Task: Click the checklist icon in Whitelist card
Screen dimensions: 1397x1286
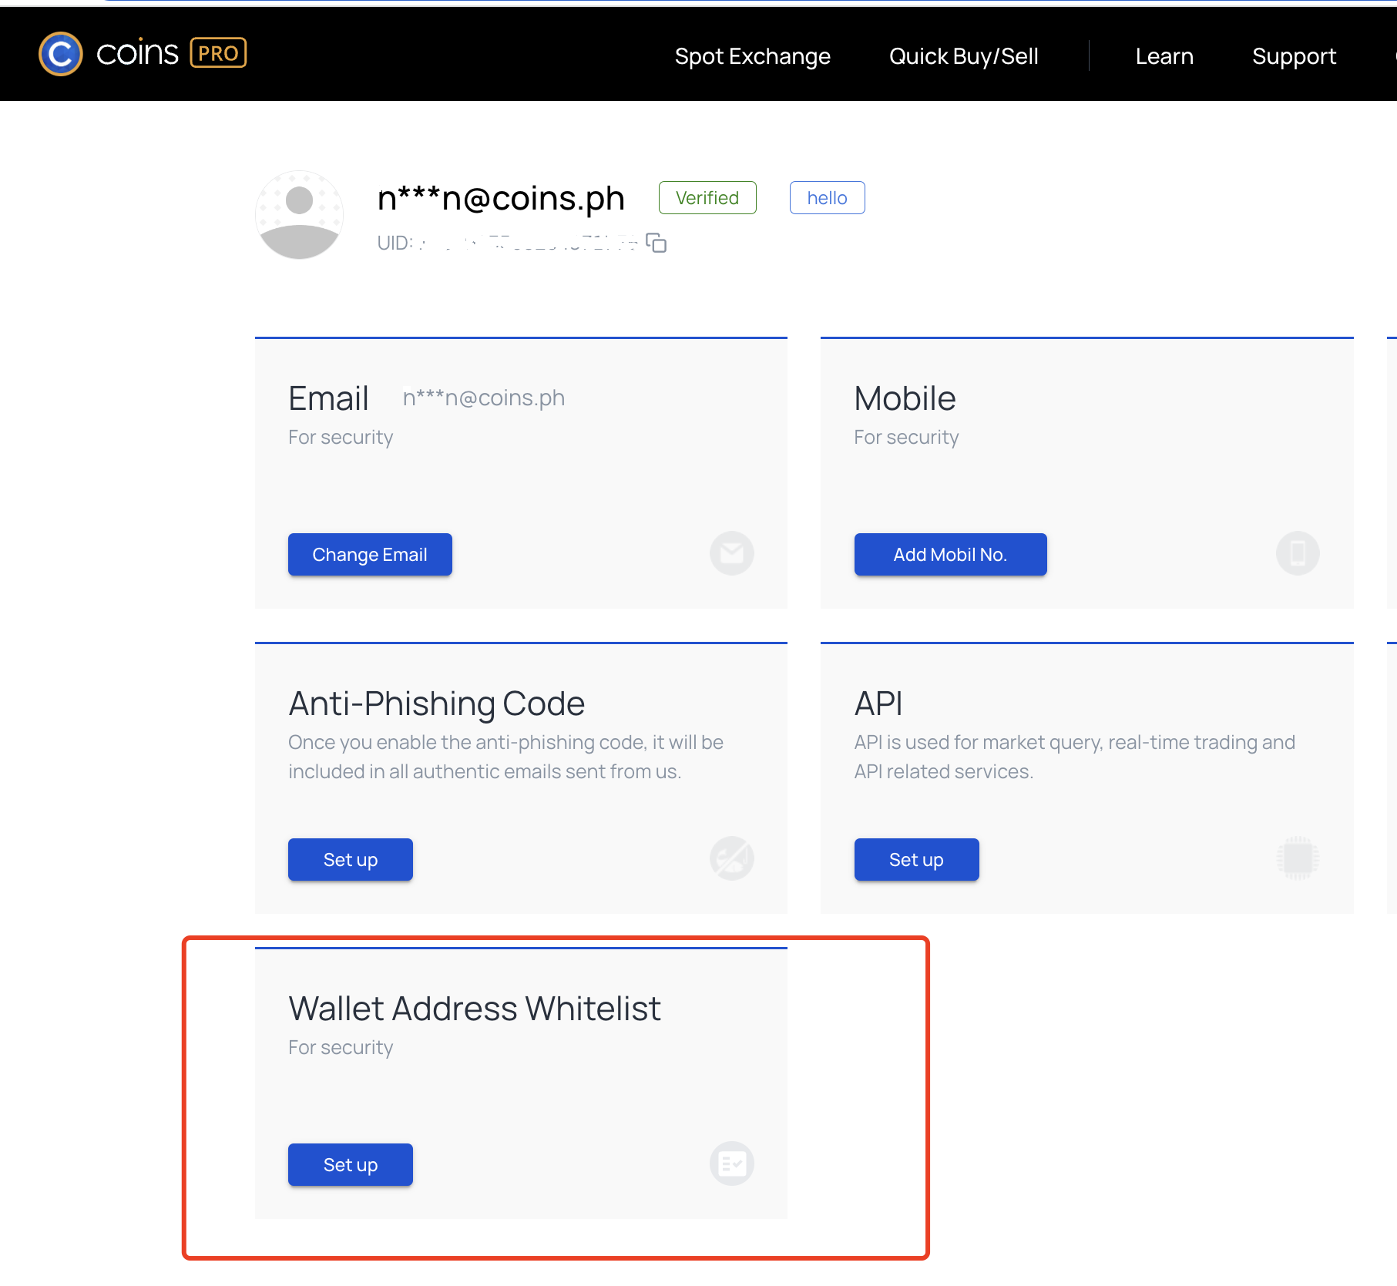Action: point(731,1163)
